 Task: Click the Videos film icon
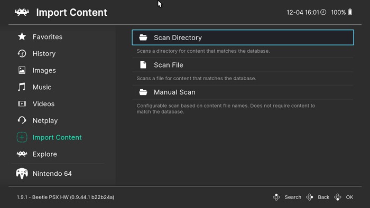pyautogui.click(x=22, y=103)
